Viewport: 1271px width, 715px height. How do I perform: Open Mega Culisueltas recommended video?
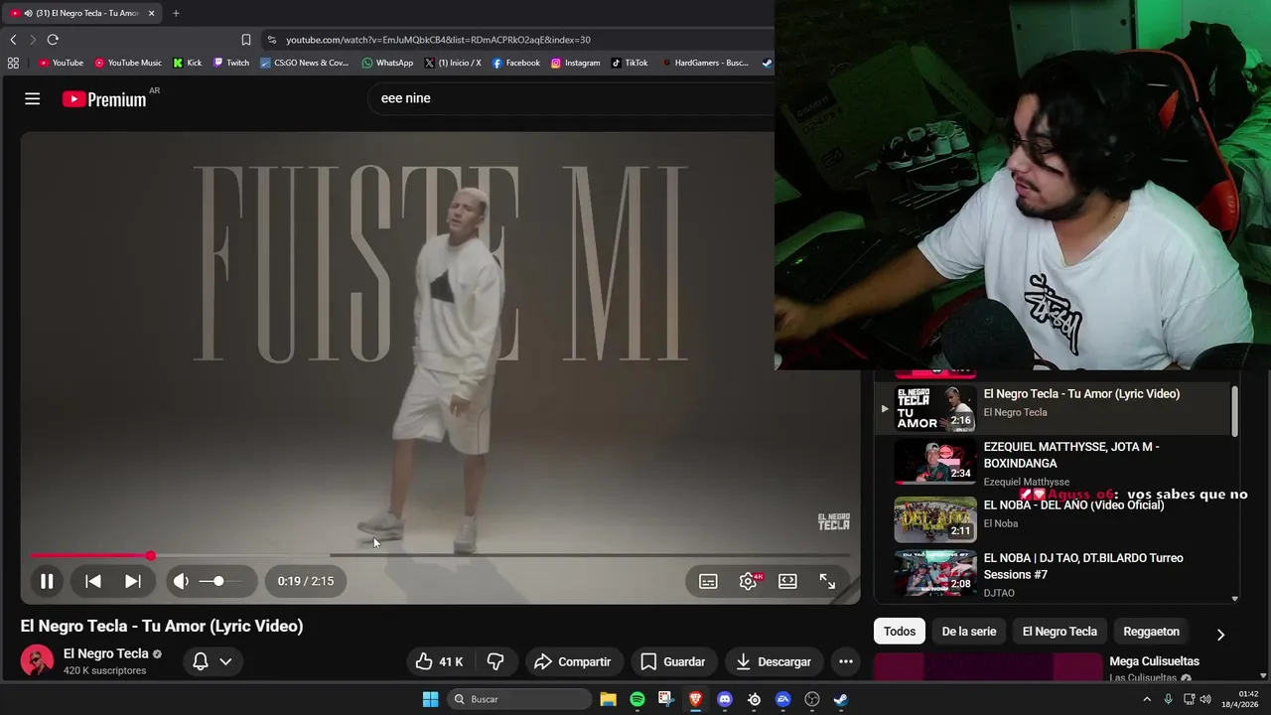[x=1154, y=661]
